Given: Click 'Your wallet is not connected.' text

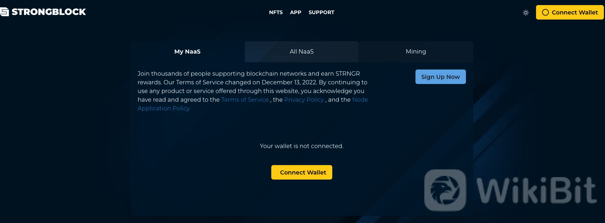Looking at the screenshot, I should pos(302,146).
